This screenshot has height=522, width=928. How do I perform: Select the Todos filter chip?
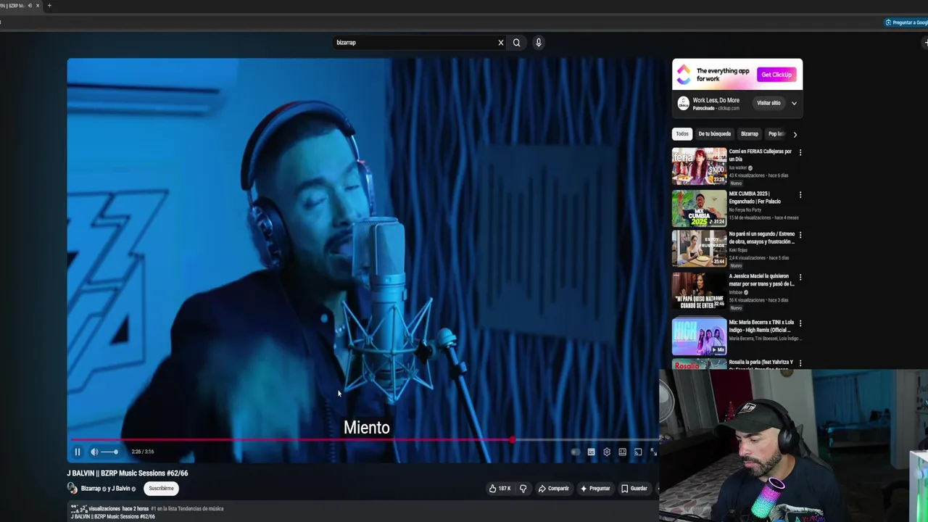point(682,134)
